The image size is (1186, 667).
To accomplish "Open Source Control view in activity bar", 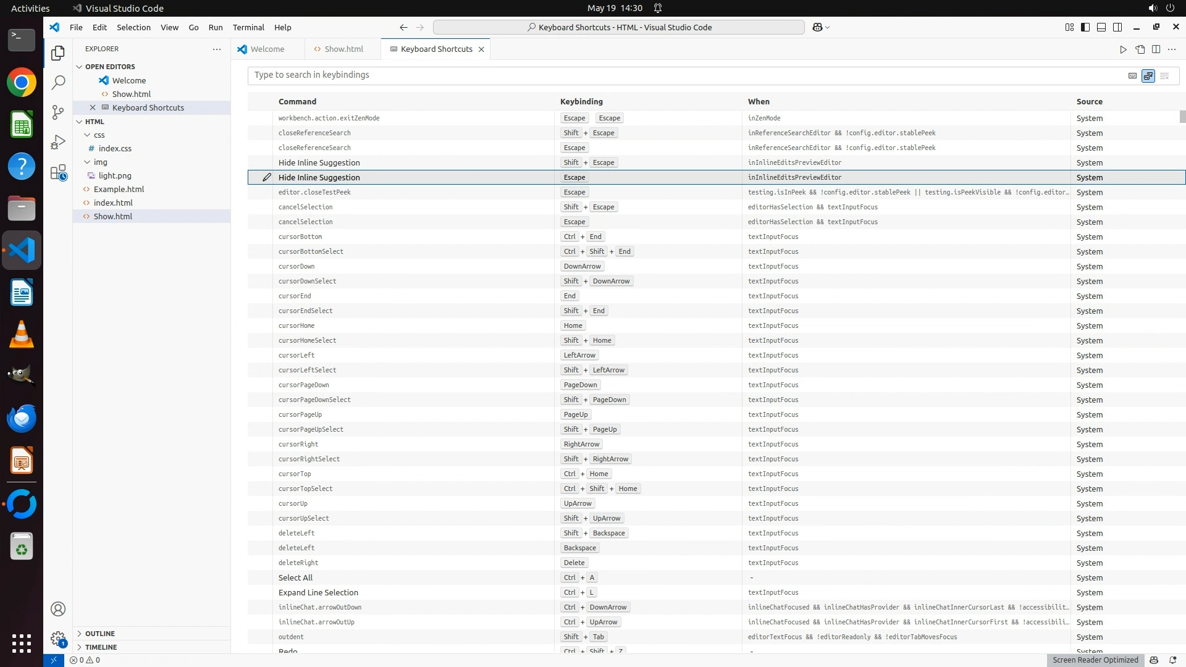I will pyautogui.click(x=58, y=112).
